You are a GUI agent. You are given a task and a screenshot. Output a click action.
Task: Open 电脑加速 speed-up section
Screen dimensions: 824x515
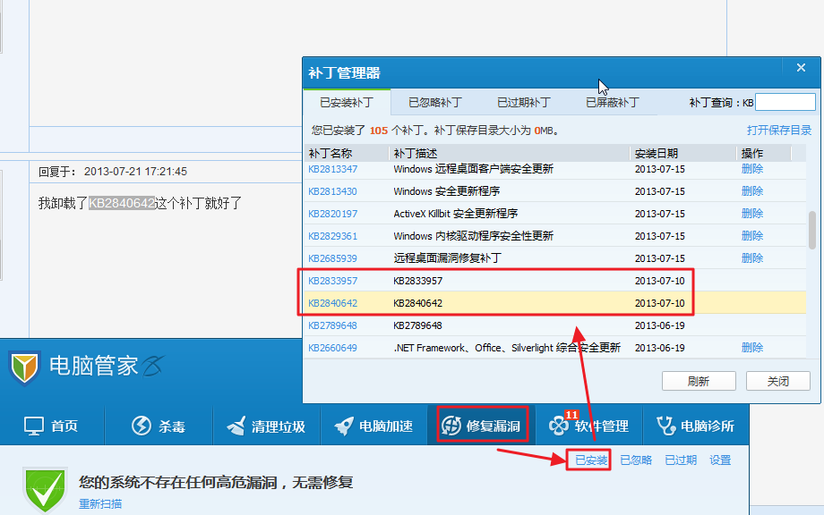pyautogui.click(x=373, y=426)
